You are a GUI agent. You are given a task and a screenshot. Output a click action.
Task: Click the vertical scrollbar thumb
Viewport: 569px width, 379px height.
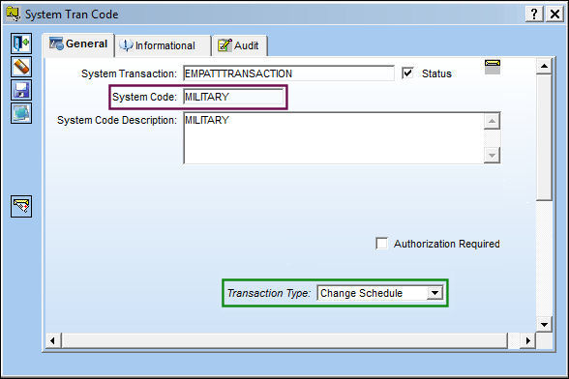pos(544,136)
